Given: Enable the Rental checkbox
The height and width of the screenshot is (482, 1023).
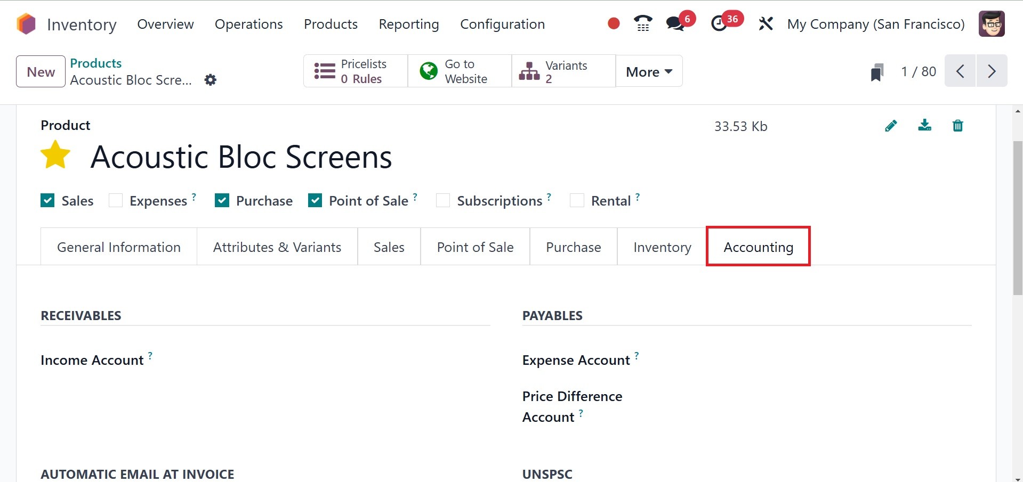Looking at the screenshot, I should [x=577, y=200].
